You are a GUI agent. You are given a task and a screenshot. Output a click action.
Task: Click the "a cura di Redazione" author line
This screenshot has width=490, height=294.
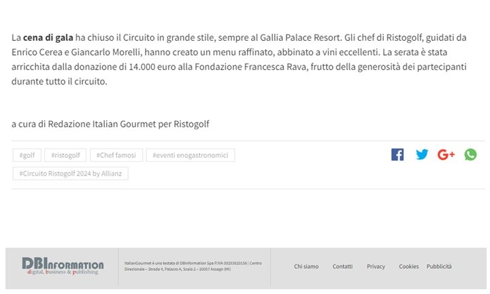(x=110, y=124)
